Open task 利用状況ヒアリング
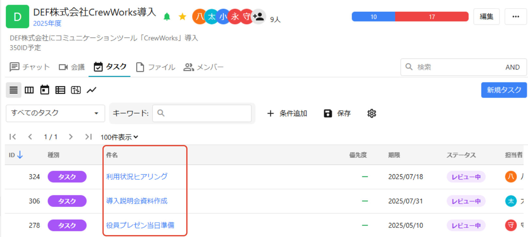Image resolution: width=528 pixels, height=237 pixels. 137,177
